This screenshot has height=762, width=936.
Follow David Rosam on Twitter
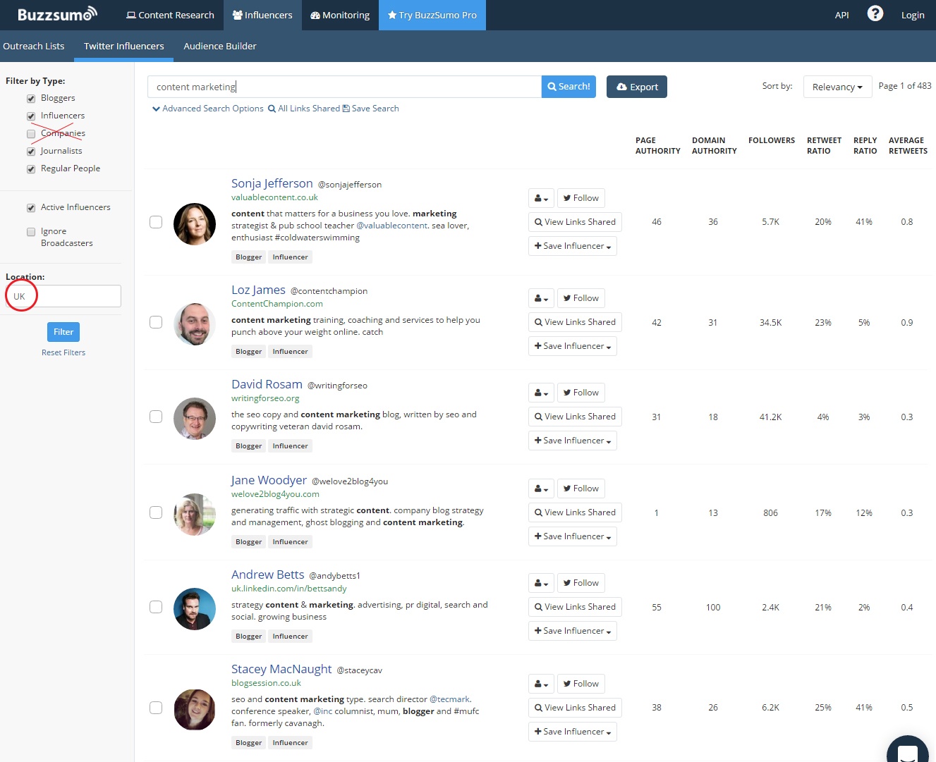pos(581,393)
